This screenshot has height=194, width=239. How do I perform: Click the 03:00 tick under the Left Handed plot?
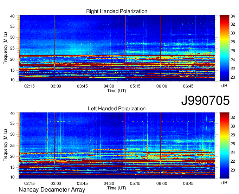click(56, 183)
